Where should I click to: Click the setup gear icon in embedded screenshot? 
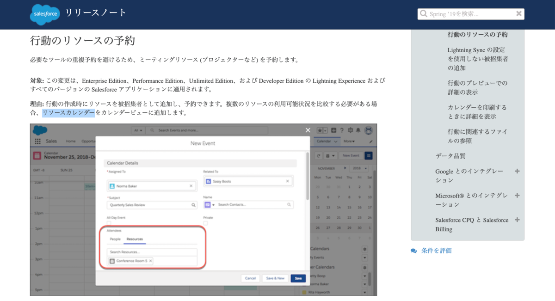tap(350, 130)
